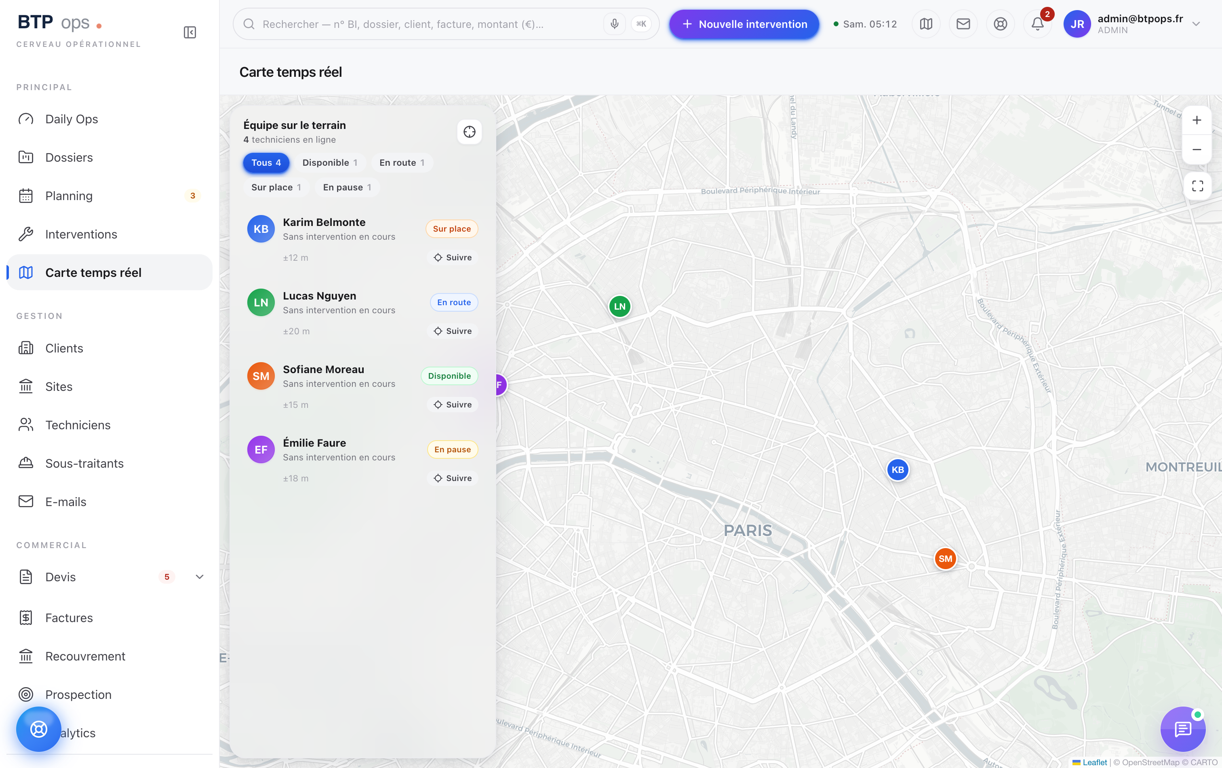
Task: Click Sofiane Moreau's SM avatar
Action: [261, 376]
